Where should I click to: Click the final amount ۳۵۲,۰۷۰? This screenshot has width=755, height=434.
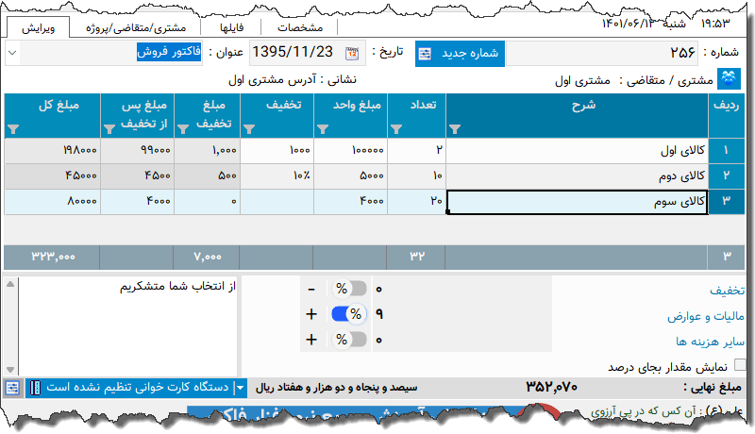551,387
